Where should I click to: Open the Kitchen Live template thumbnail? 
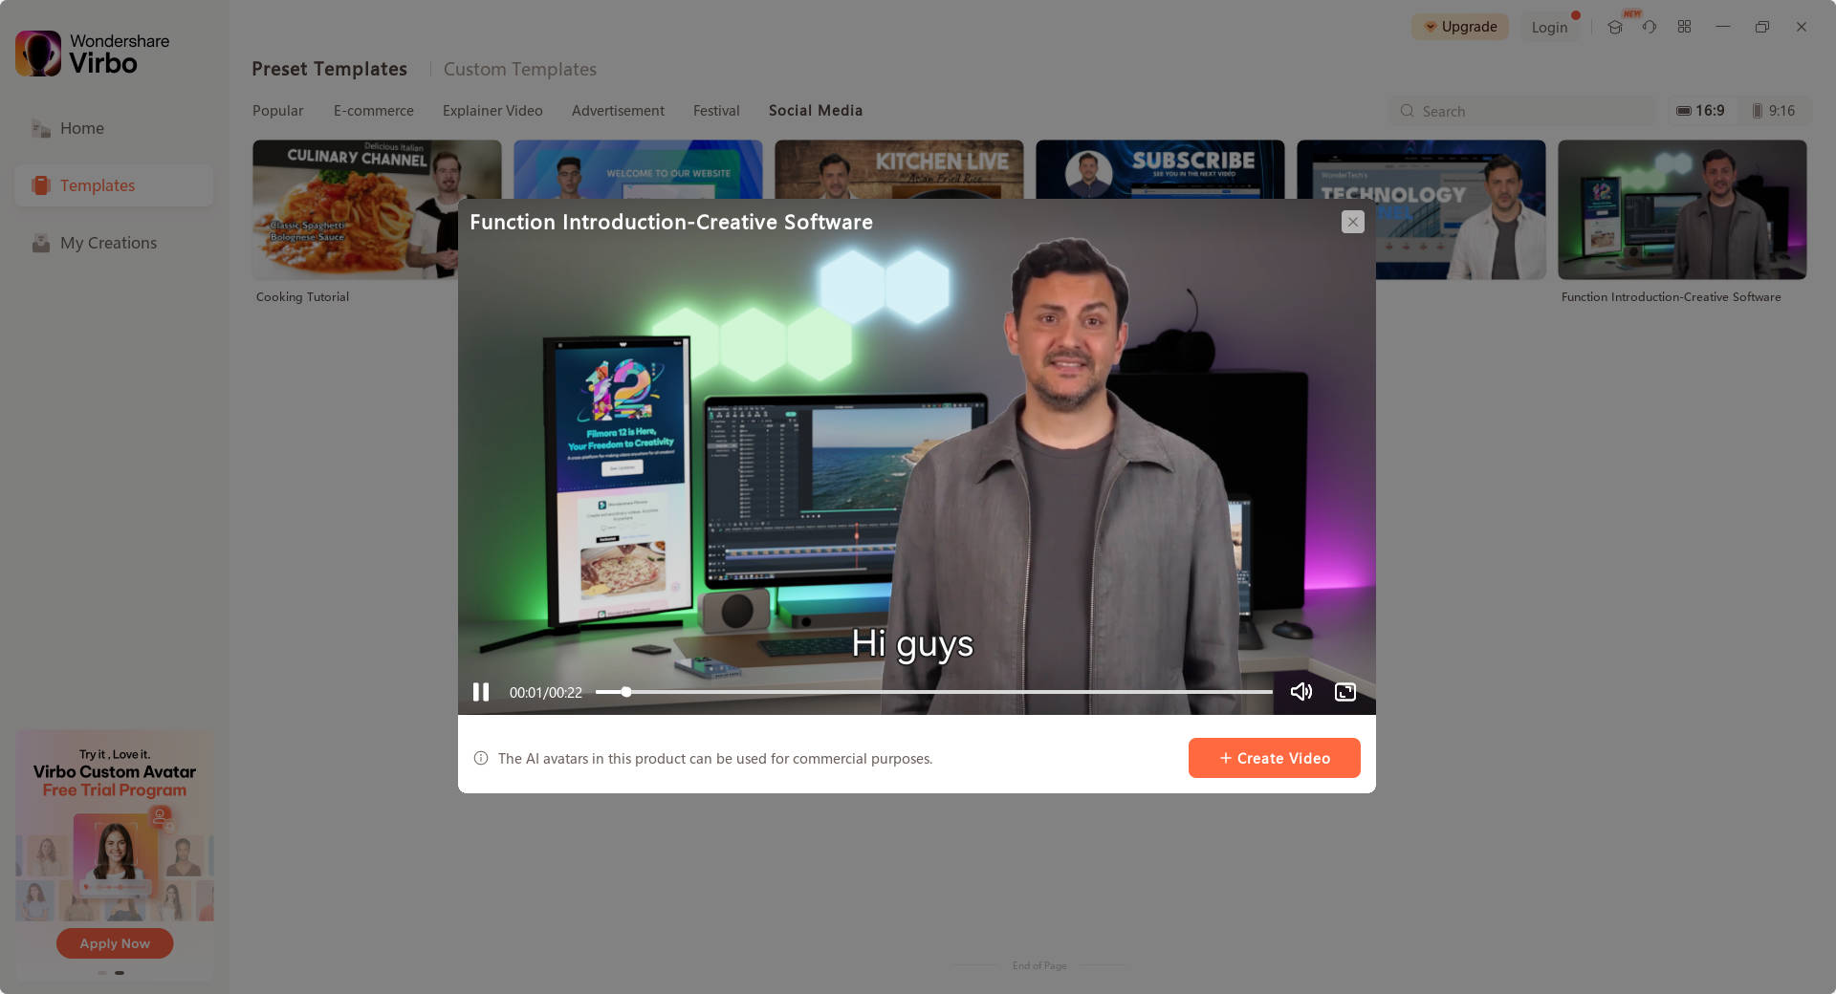[899, 169]
